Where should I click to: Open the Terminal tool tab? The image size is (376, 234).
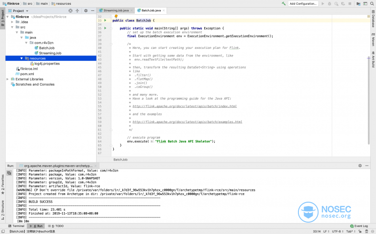click(x=16, y=226)
